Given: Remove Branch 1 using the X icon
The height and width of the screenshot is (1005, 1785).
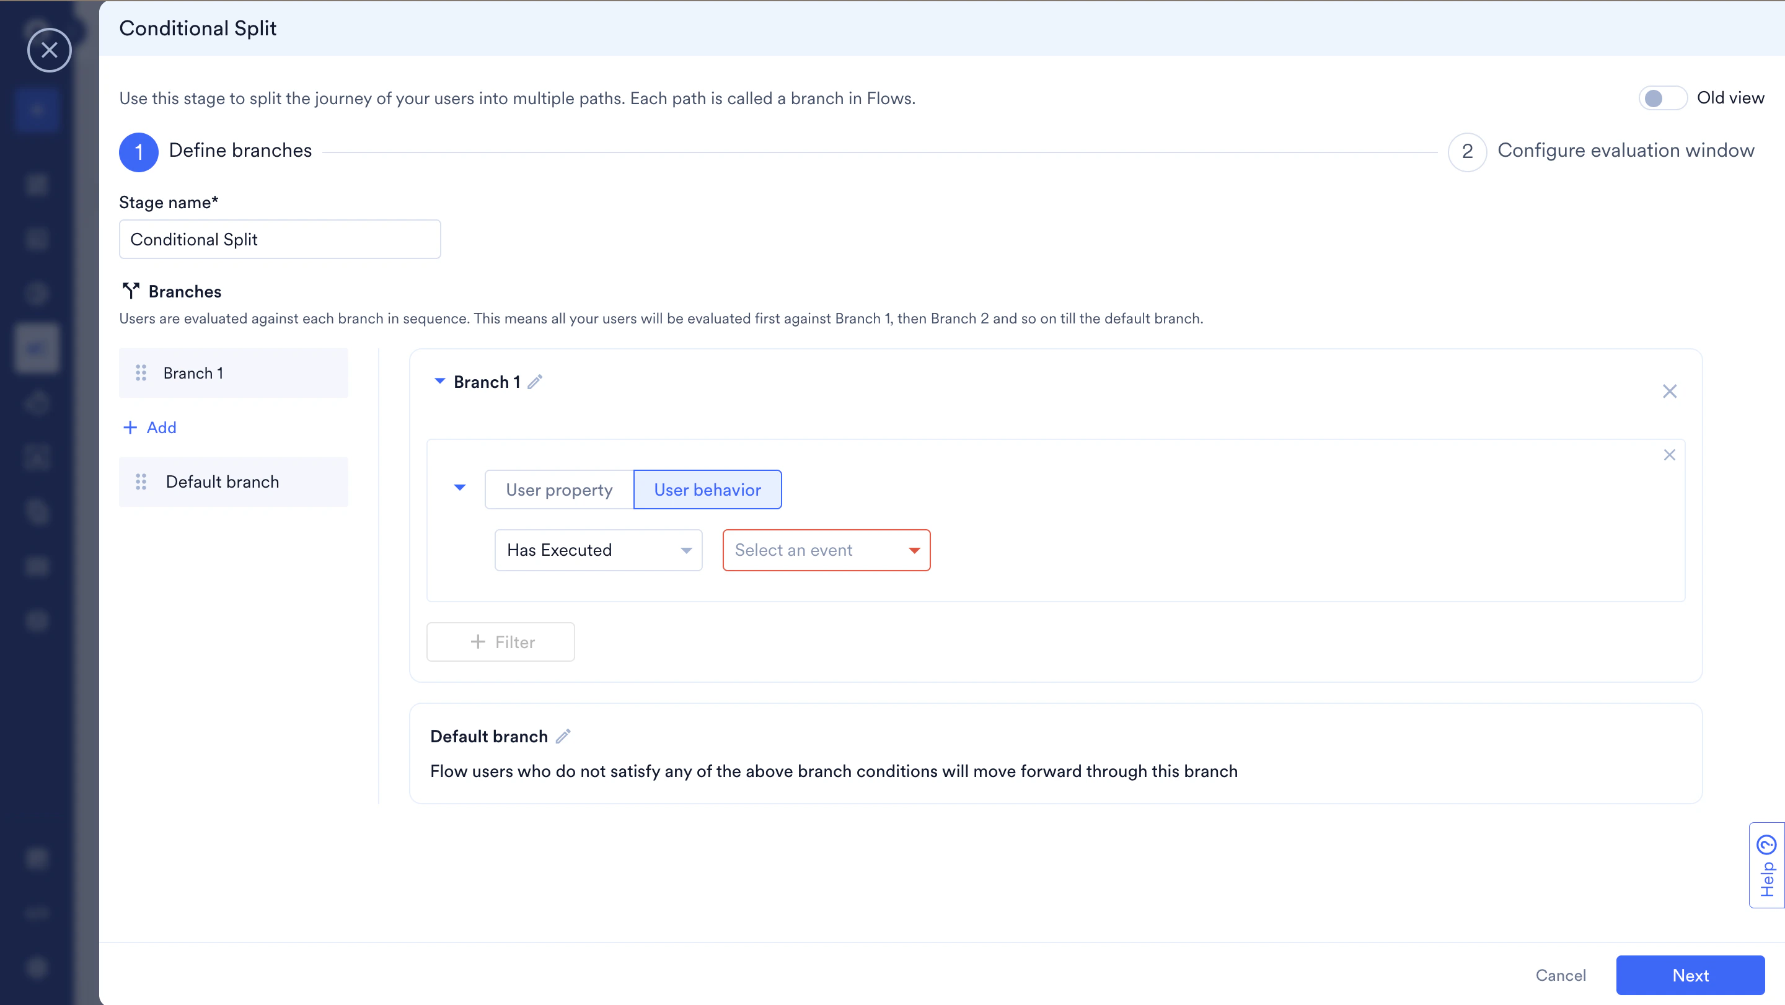Looking at the screenshot, I should [1670, 392].
